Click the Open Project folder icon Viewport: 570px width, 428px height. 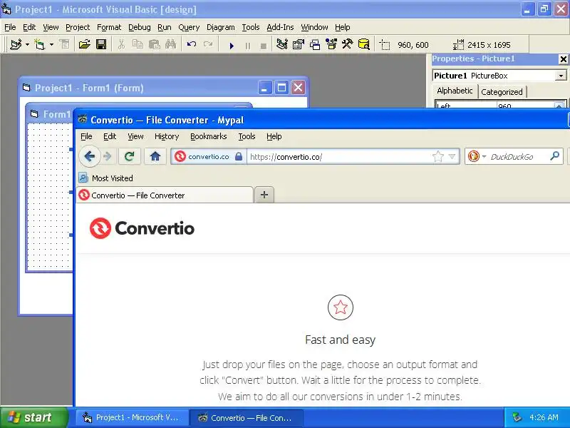tap(84, 45)
